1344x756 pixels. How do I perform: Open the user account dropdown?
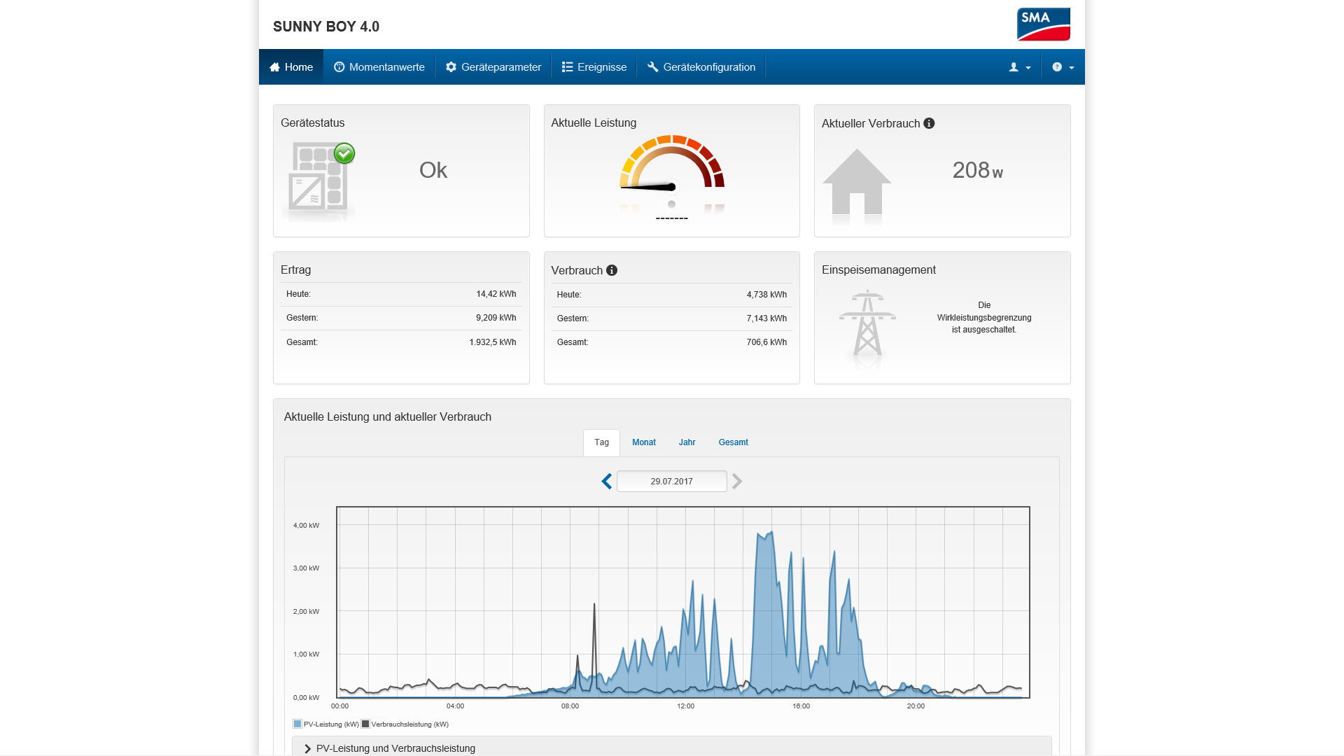(1020, 67)
